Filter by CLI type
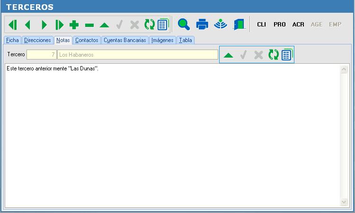Image resolution: width=355 pixels, height=213 pixels. (x=261, y=25)
